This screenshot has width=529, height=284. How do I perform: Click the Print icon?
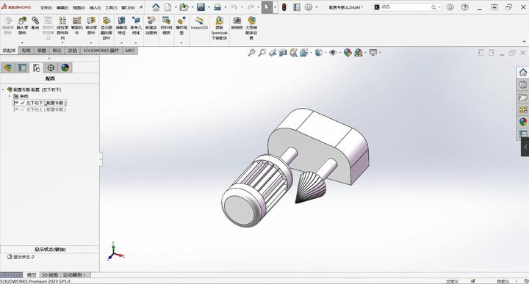(x=217, y=7)
